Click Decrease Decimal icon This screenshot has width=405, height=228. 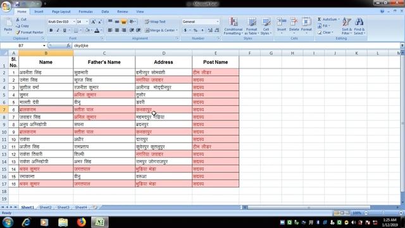point(217,30)
